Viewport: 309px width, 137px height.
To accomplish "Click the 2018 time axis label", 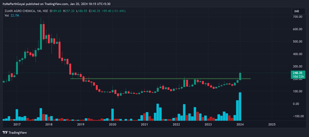I will pyautogui.click(x=49, y=124).
